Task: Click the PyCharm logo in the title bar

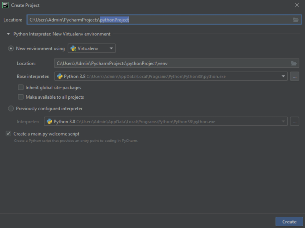Action: tap(5, 5)
